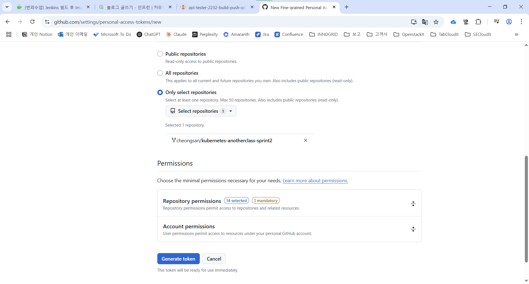
Task: Bookmark this page with the star
Action: [x=436, y=22]
